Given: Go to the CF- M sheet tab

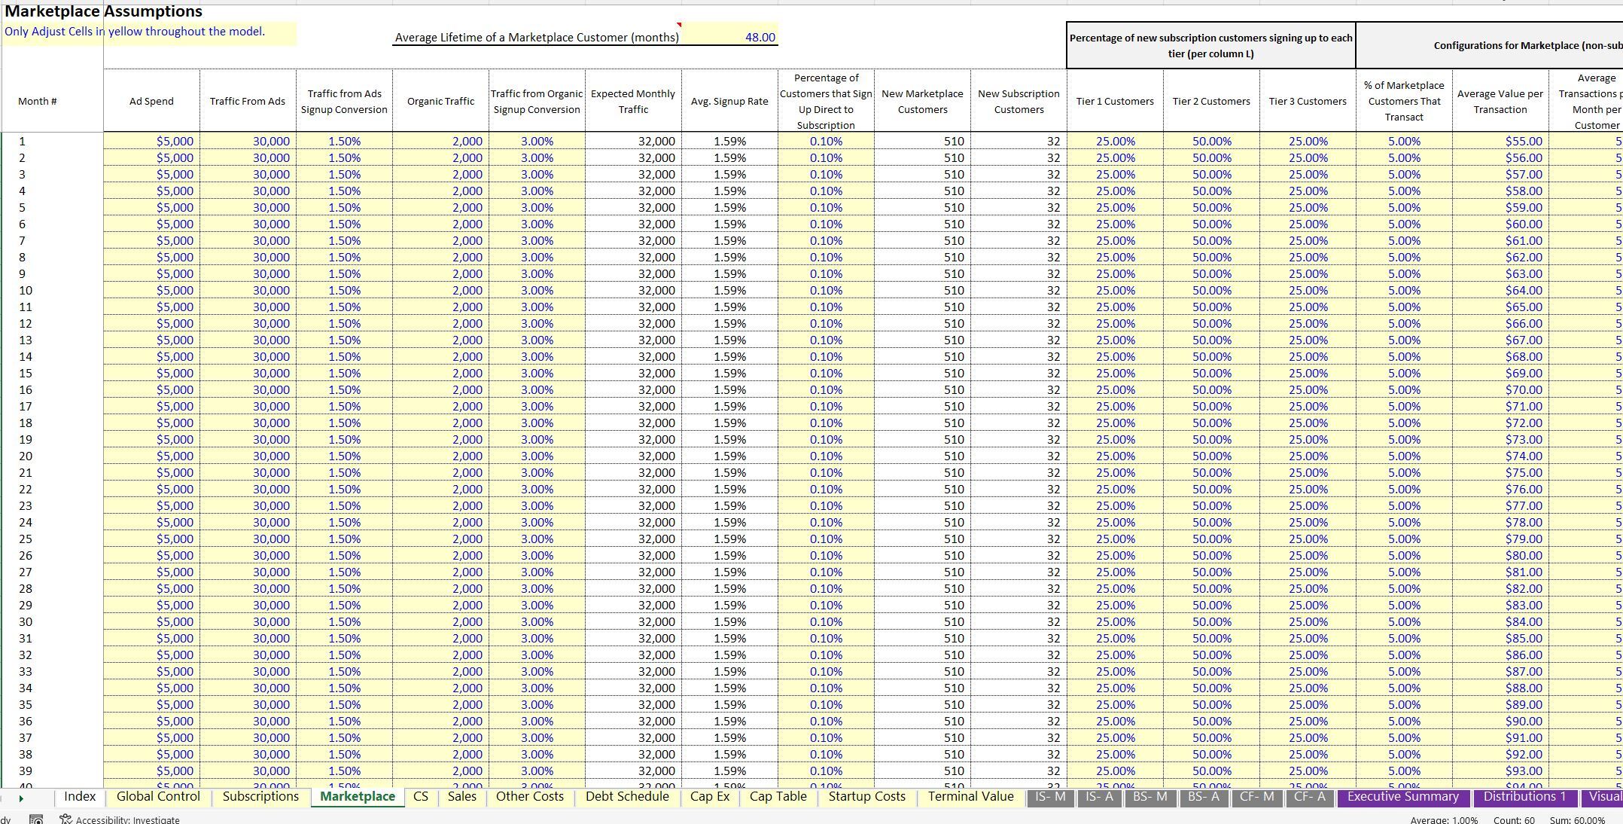Looking at the screenshot, I should [1257, 797].
